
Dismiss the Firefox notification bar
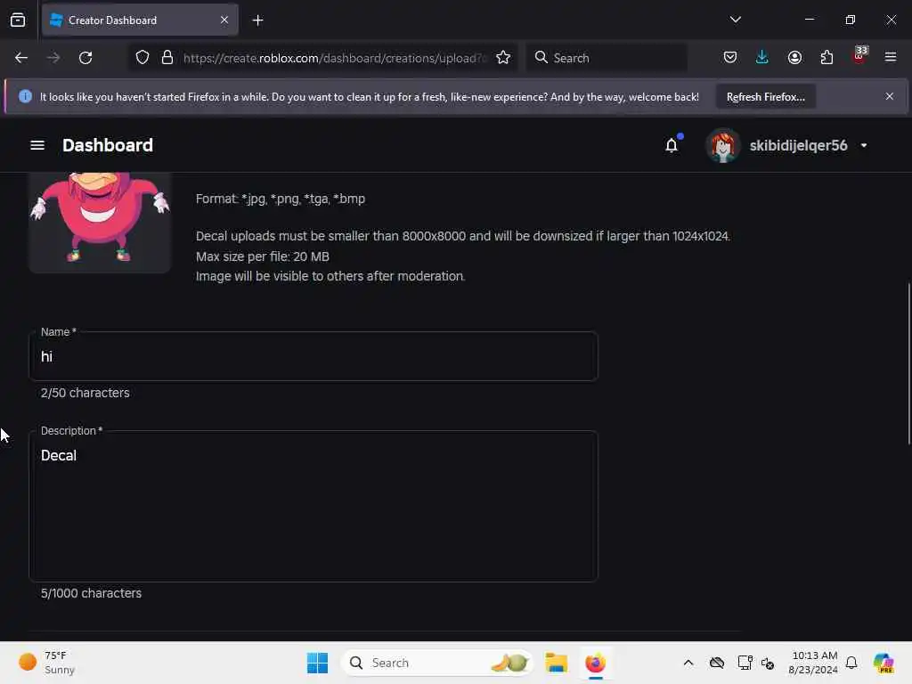pyautogui.click(x=890, y=96)
